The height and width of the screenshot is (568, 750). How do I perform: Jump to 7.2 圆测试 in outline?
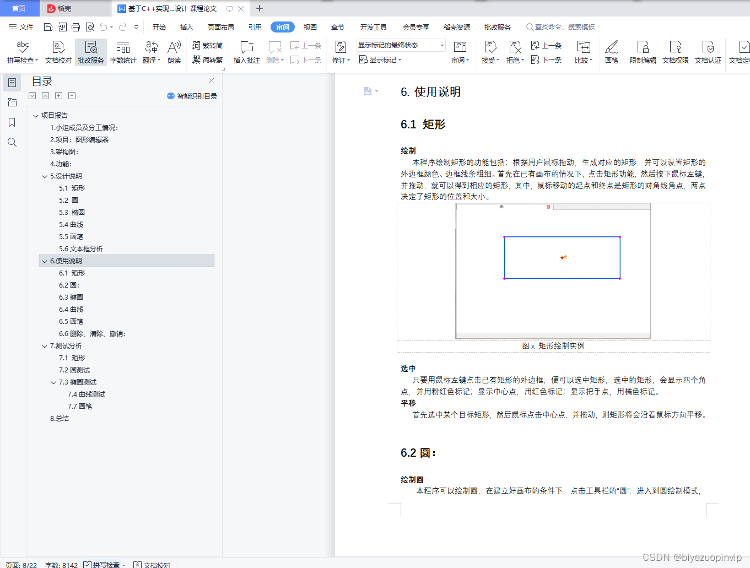[x=74, y=370]
